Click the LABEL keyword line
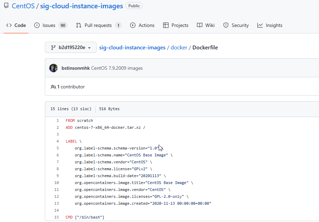Viewport: 319px width, 222px height. 74,141
